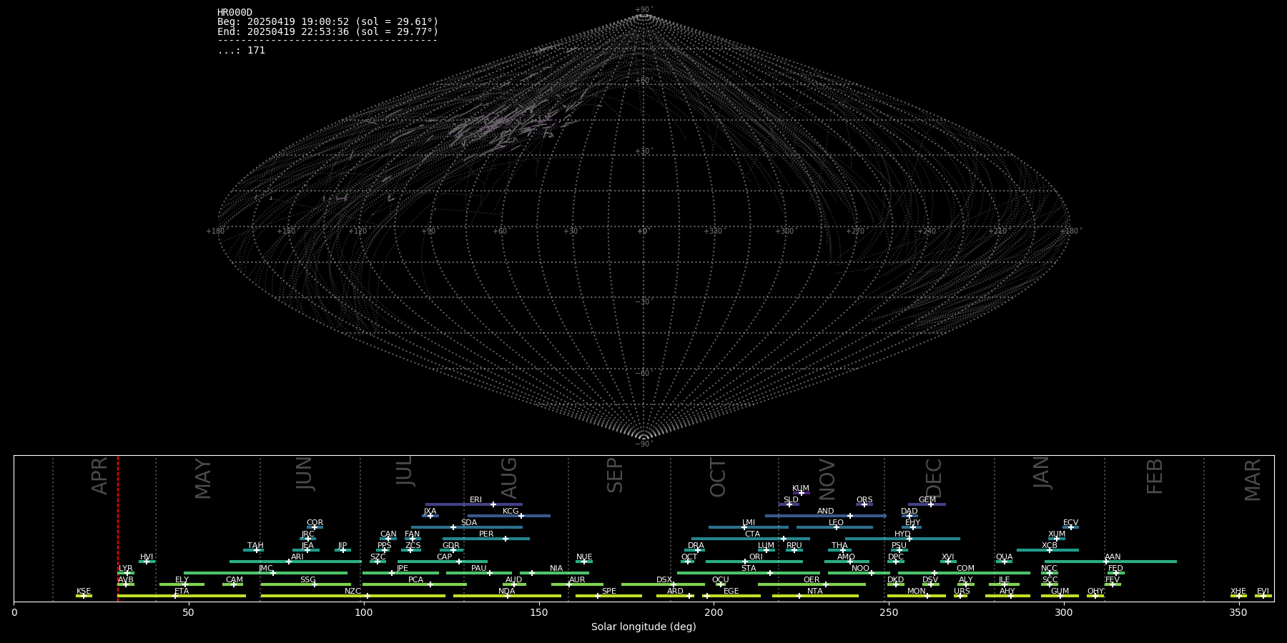Click the XCB shower label
1287x643 pixels.
coord(1050,546)
